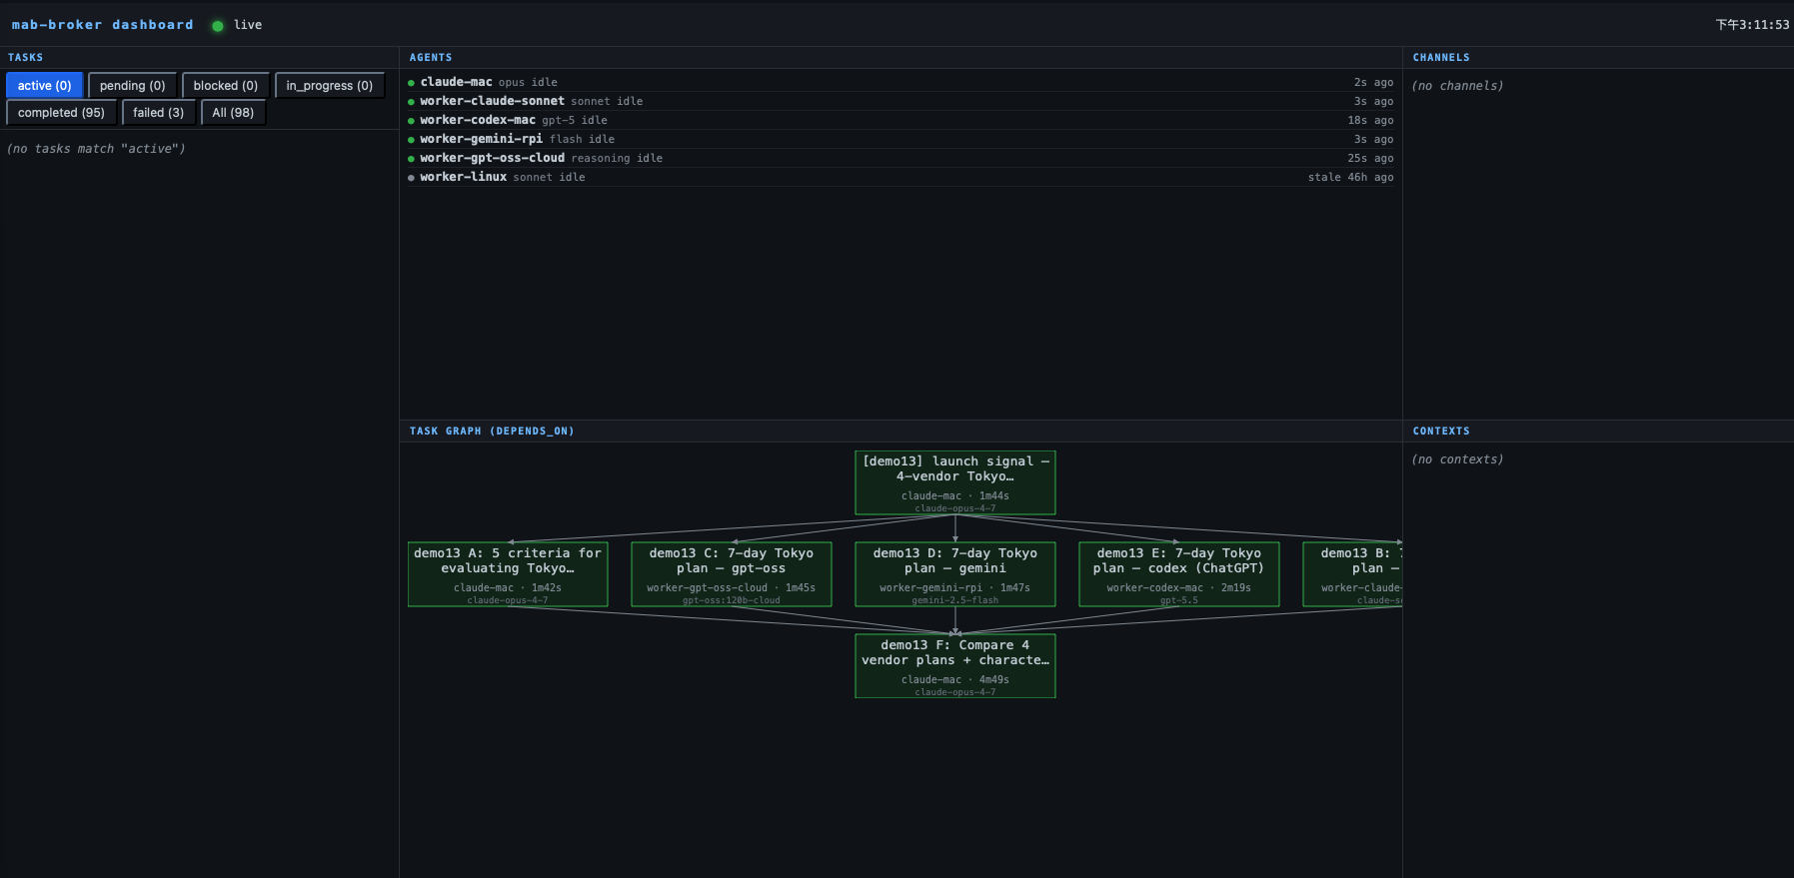Click the 'no tasks match active' message
Image resolution: width=1794 pixels, height=878 pixels.
point(96,149)
